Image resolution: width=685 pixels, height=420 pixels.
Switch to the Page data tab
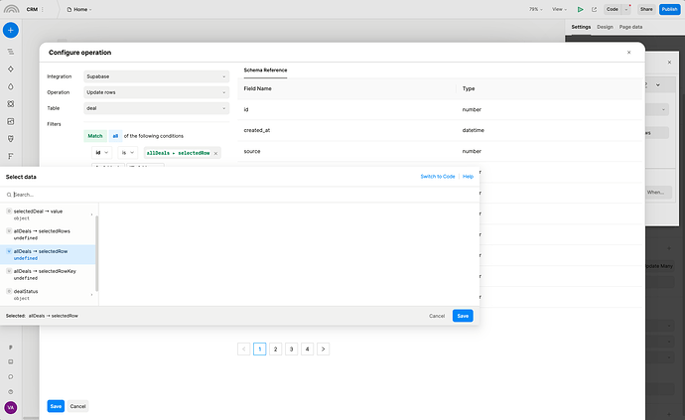point(630,27)
